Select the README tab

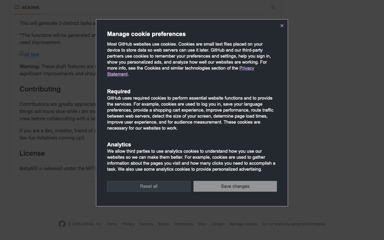(27, 7)
